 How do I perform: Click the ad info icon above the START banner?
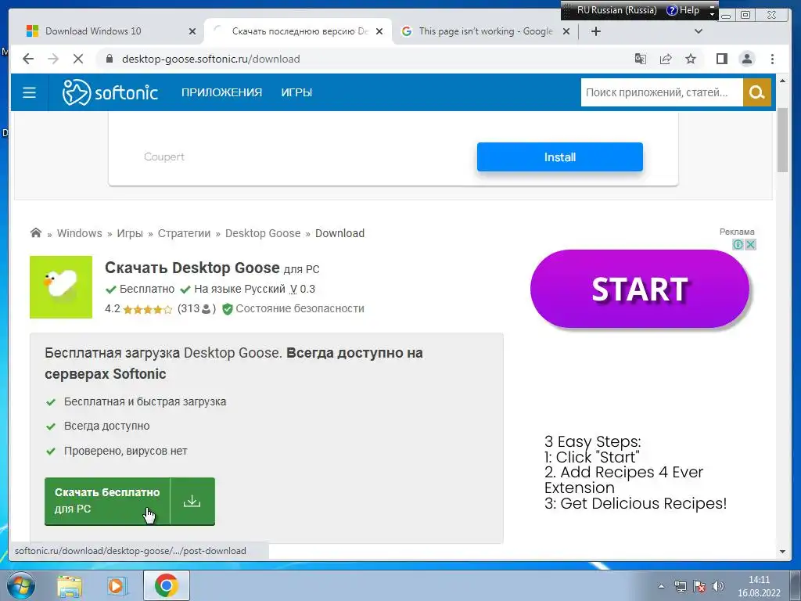click(x=738, y=245)
